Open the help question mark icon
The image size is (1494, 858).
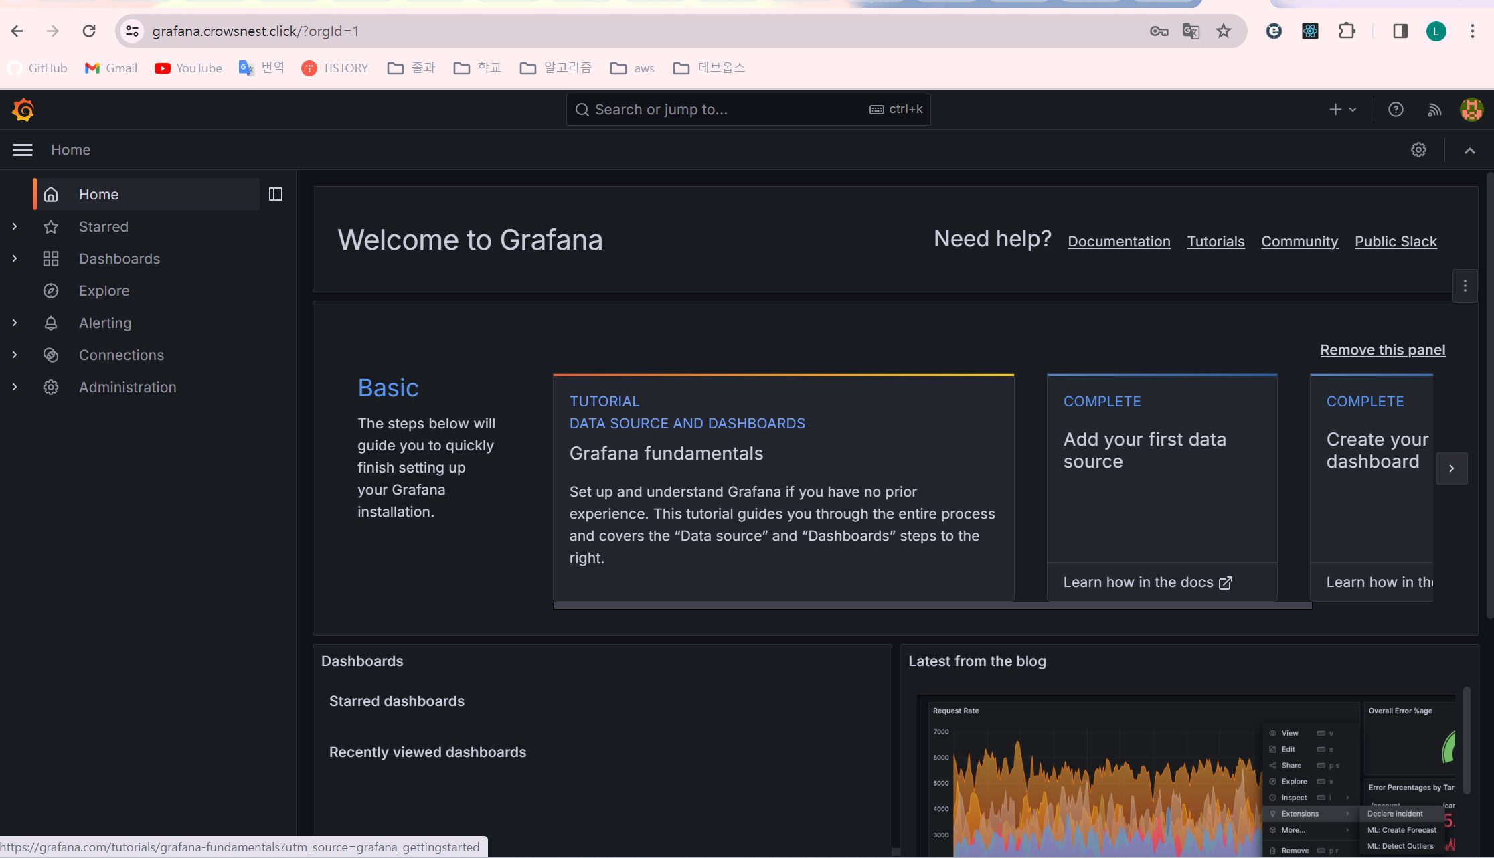pos(1396,110)
